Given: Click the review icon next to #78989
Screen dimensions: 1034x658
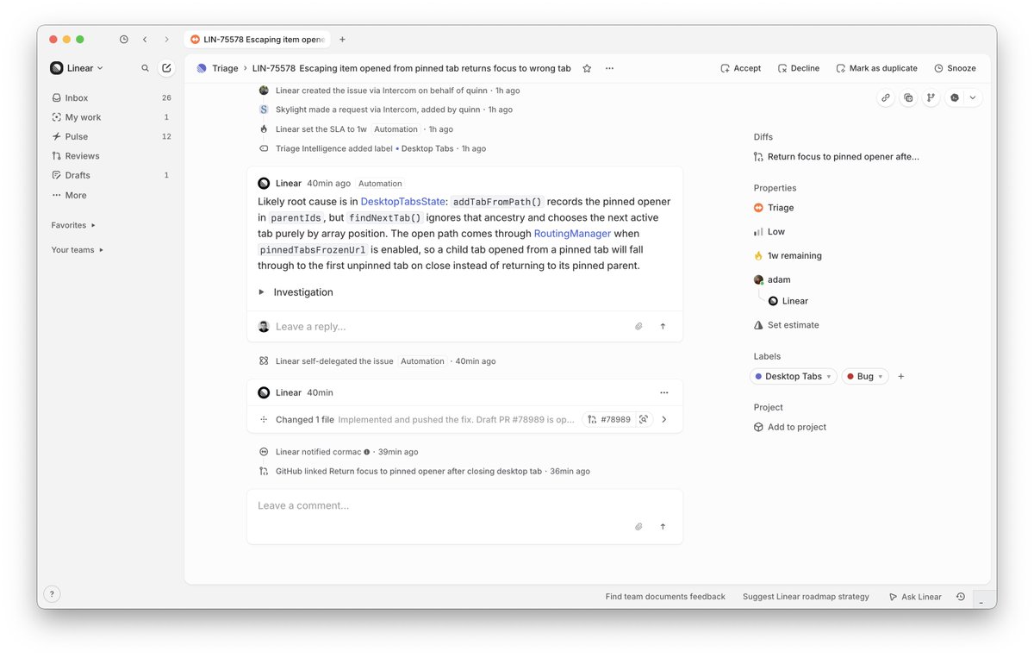Looking at the screenshot, I should click(644, 420).
